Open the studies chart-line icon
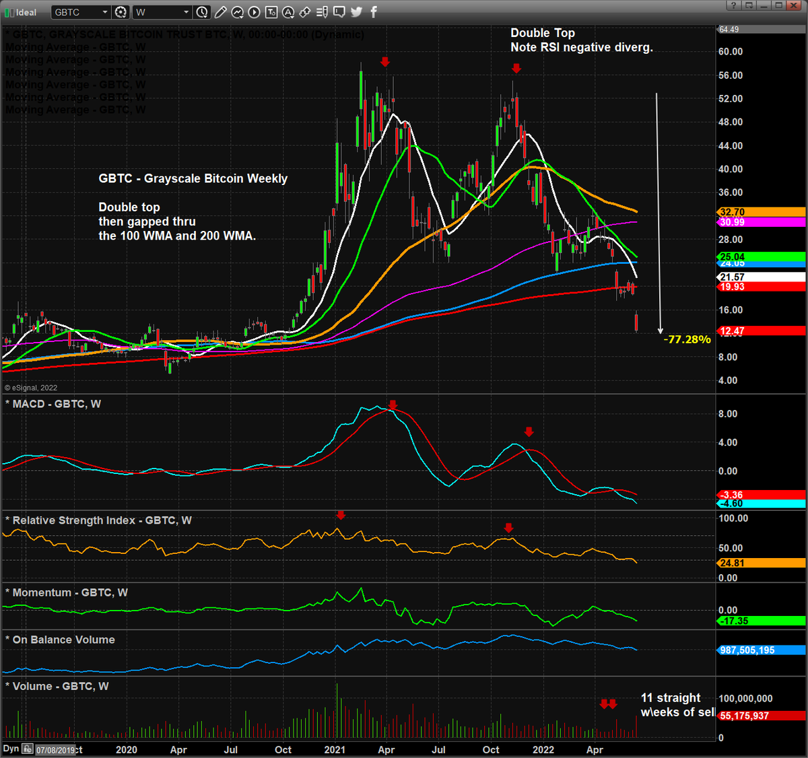 [x=238, y=12]
